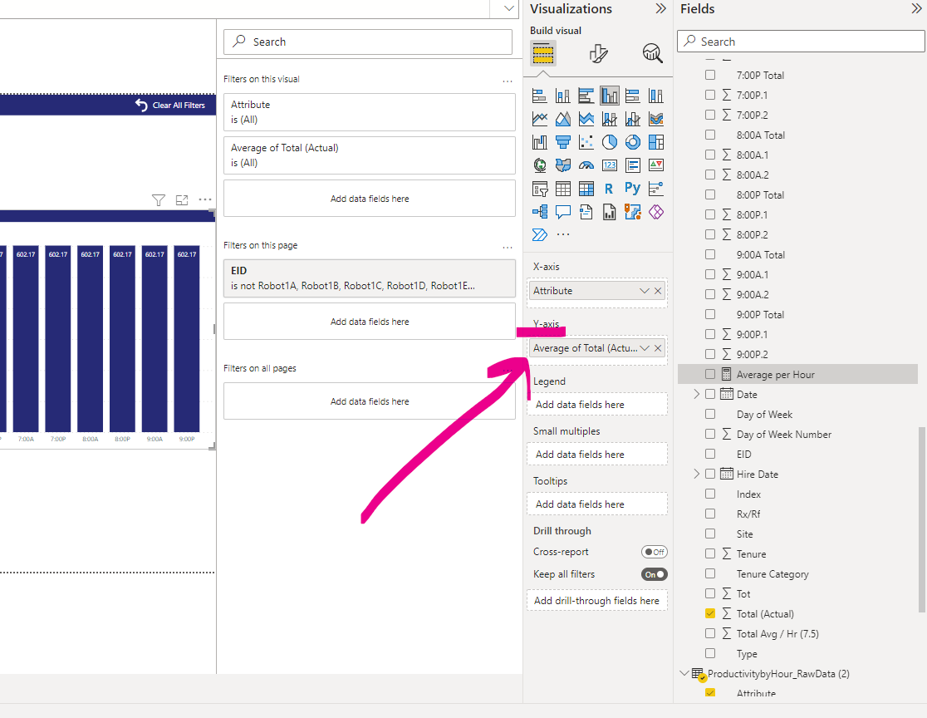Click the chart visual filter icon
The height and width of the screenshot is (718, 927).
159,200
